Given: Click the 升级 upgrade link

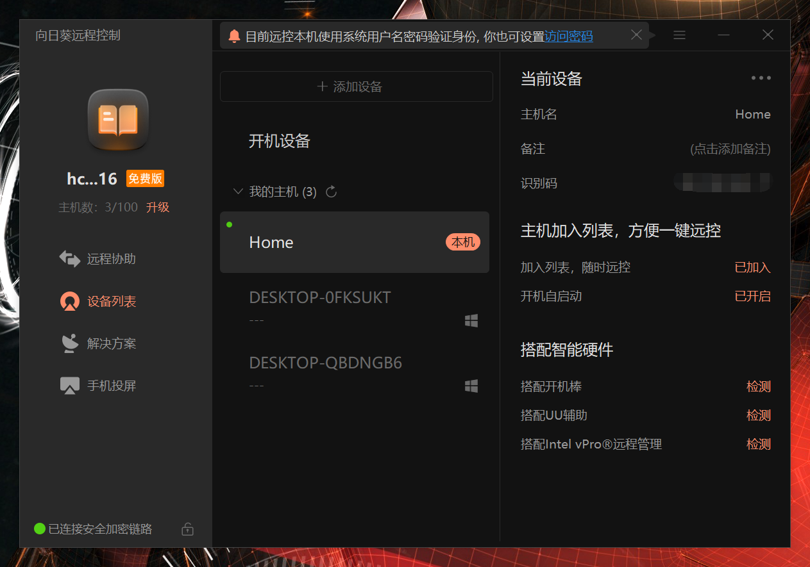Looking at the screenshot, I should point(158,208).
